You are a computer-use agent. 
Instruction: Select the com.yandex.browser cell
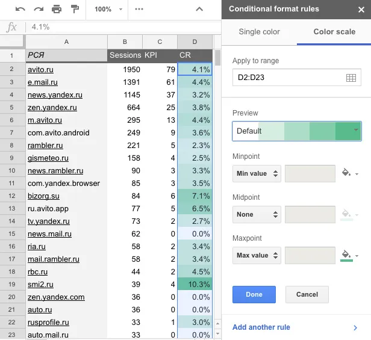coord(66,184)
